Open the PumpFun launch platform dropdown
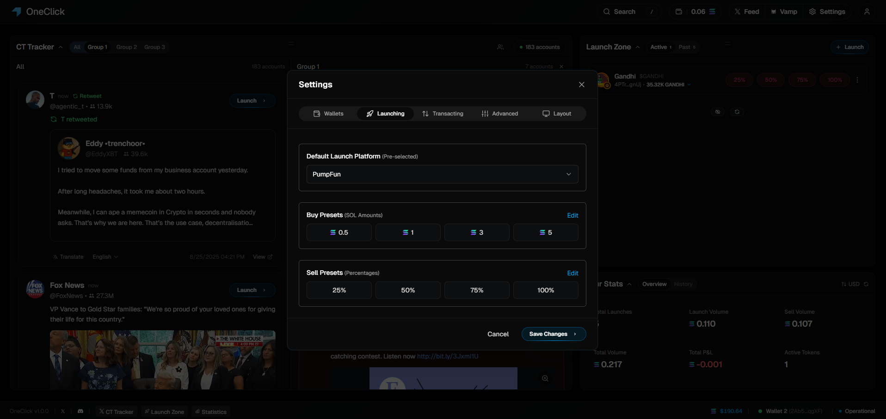 point(443,174)
